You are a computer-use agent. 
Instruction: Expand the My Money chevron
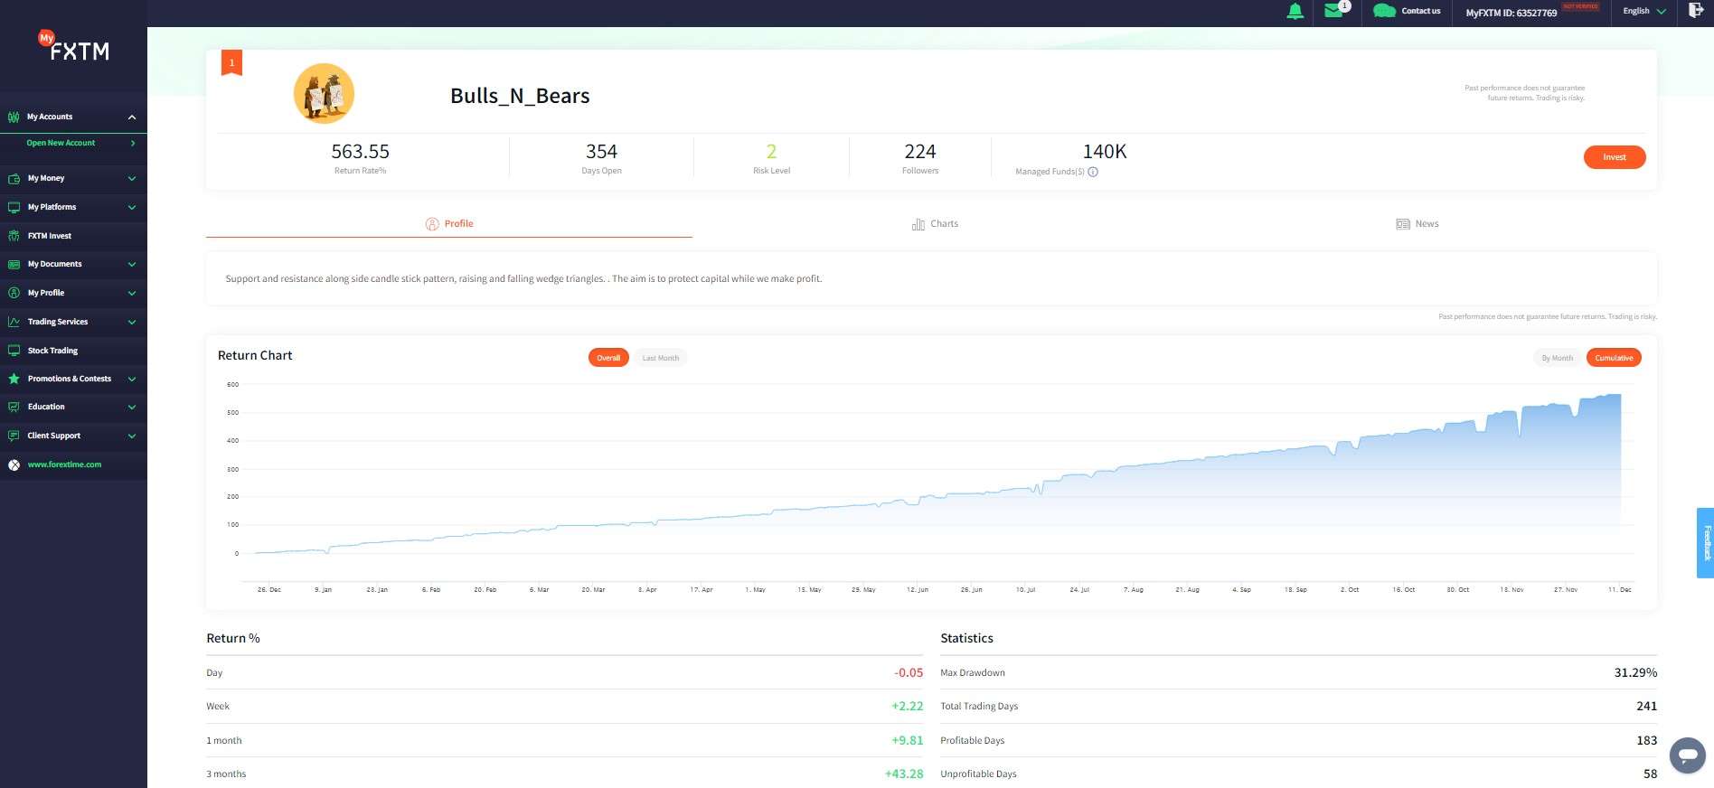(132, 179)
